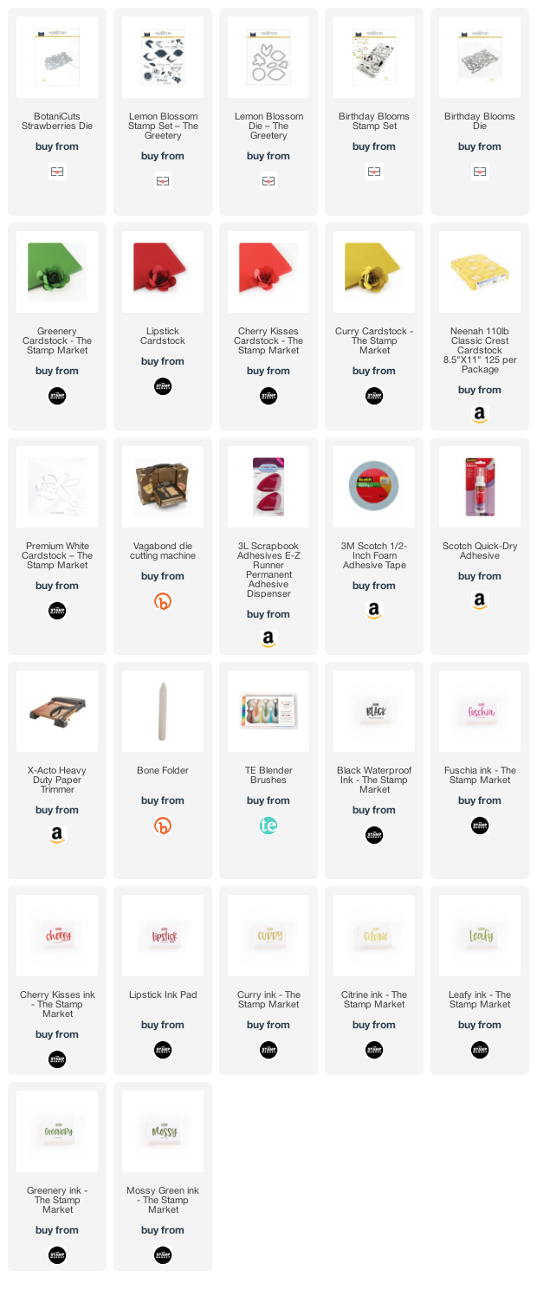Click 'buy from' under Black Waterproof Ink
Screen dimensions: 537x1289
point(374,810)
